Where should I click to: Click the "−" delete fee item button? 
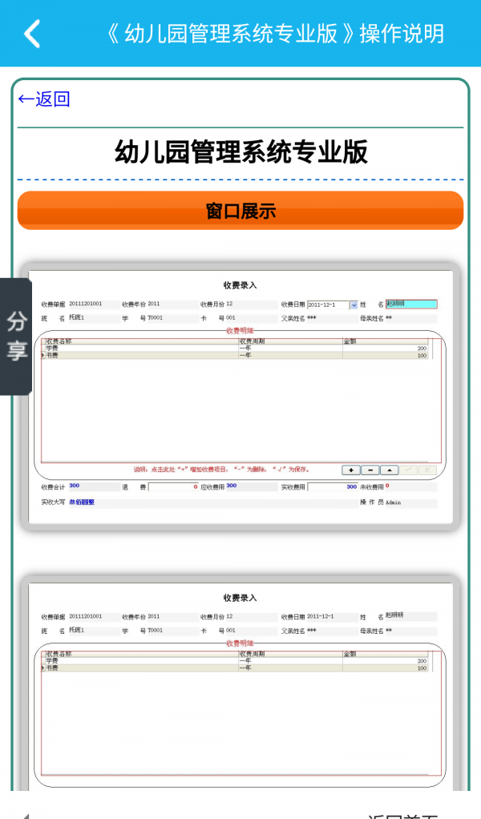coord(370,470)
